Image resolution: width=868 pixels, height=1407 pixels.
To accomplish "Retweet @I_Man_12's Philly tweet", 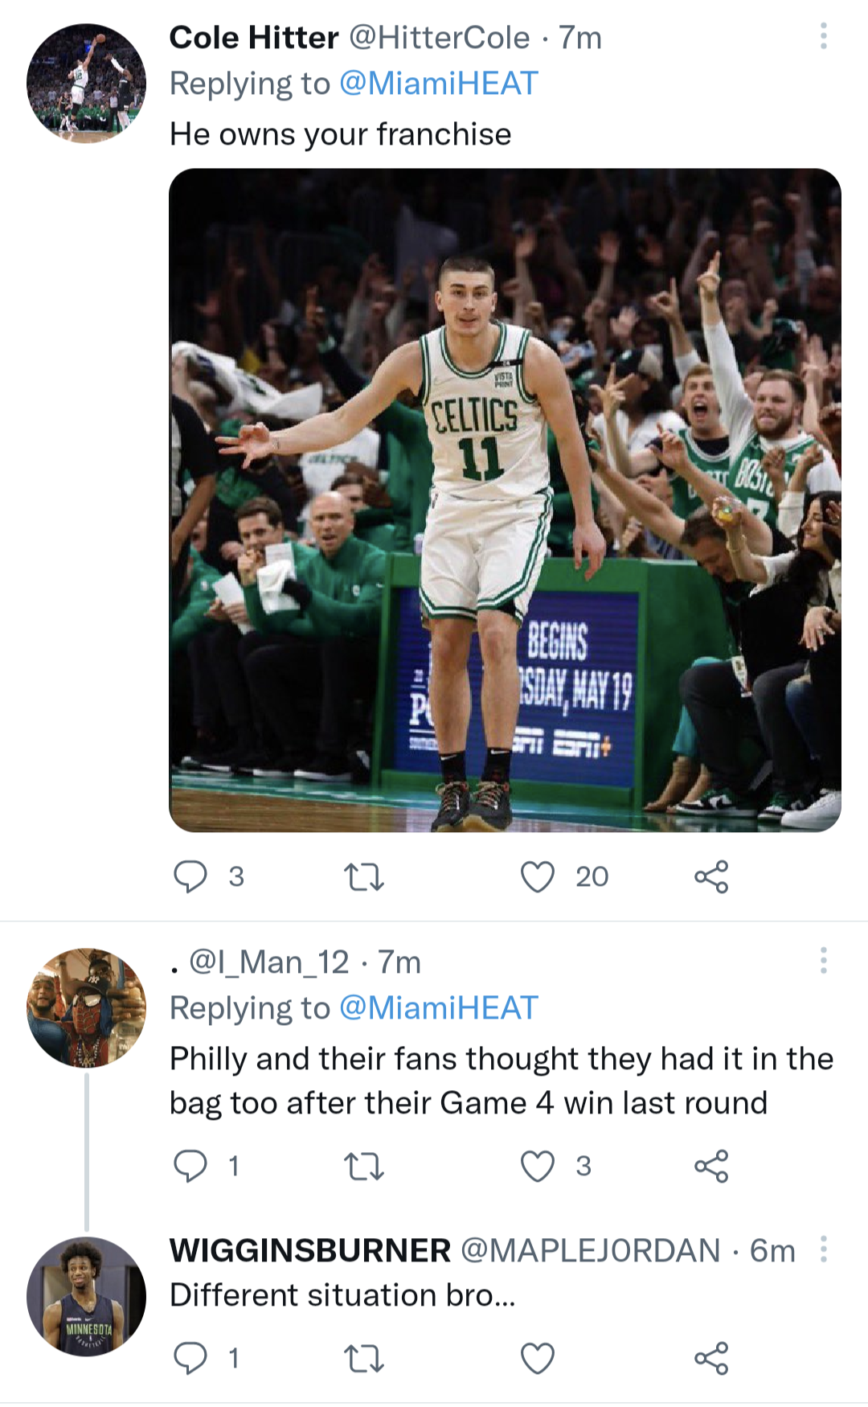I will [363, 1166].
